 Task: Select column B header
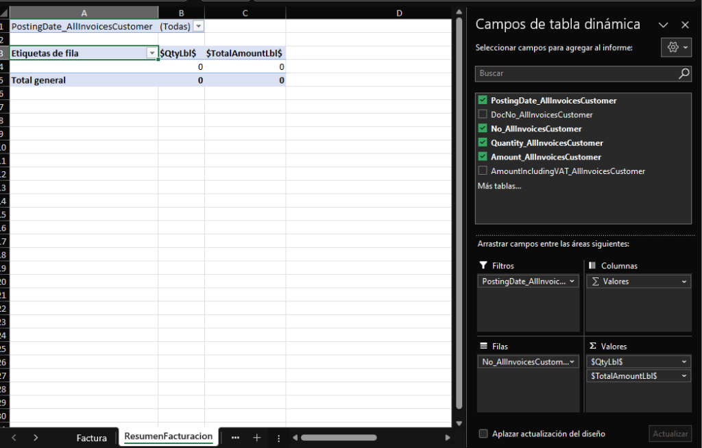(181, 13)
